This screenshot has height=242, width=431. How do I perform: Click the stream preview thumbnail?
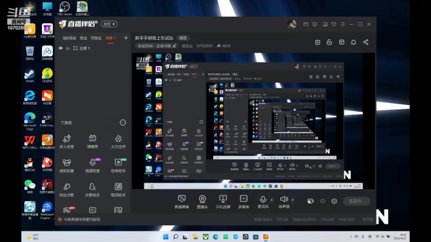[x=253, y=121]
